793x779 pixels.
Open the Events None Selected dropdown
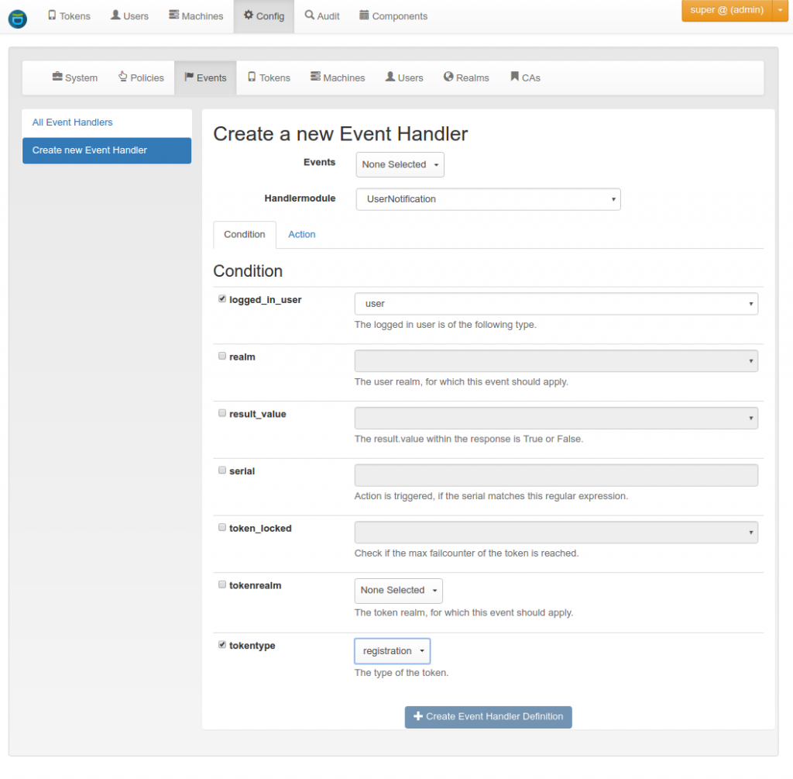(400, 164)
